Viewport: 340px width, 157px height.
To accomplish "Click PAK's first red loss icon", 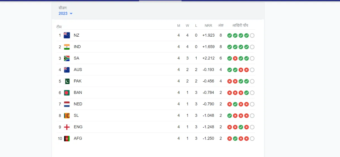I will [229, 81].
